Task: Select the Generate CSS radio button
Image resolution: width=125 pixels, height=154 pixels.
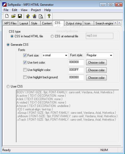Action: coord(17,45)
